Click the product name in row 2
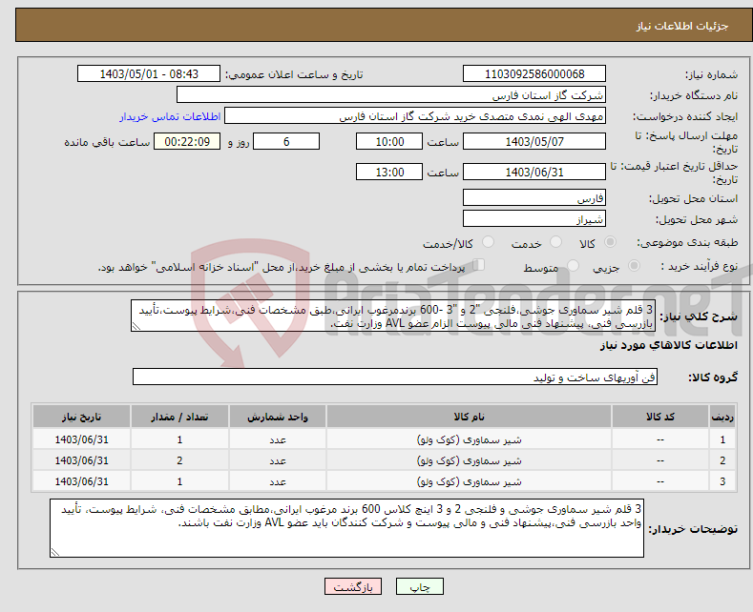 pyautogui.click(x=469, y=460)
